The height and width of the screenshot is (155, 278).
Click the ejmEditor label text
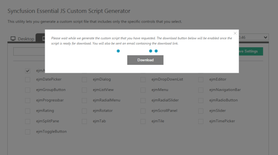[x=218, y=79]
